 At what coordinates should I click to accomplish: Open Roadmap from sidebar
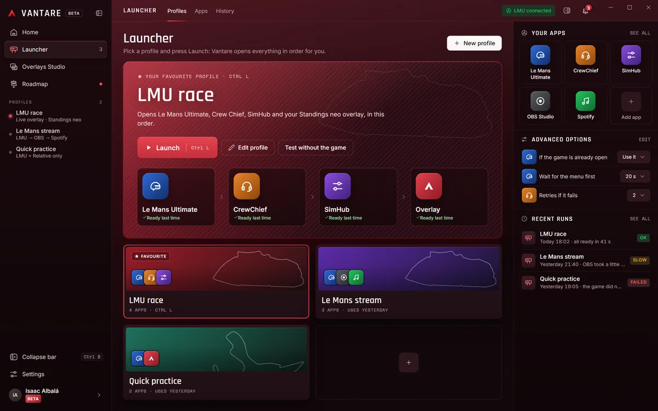(x=55, y=84)
